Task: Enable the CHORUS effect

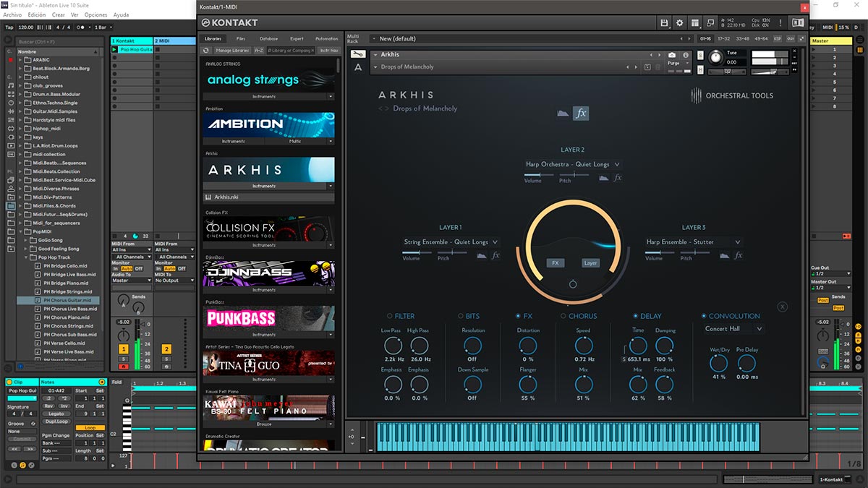Action: coord(563,316)
